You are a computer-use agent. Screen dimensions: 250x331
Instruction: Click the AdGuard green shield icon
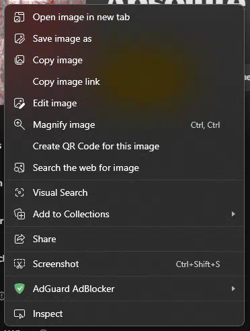19,289
